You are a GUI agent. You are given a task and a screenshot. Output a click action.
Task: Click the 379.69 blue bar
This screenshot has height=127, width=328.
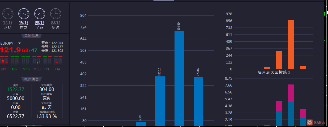tap(199, 101)
